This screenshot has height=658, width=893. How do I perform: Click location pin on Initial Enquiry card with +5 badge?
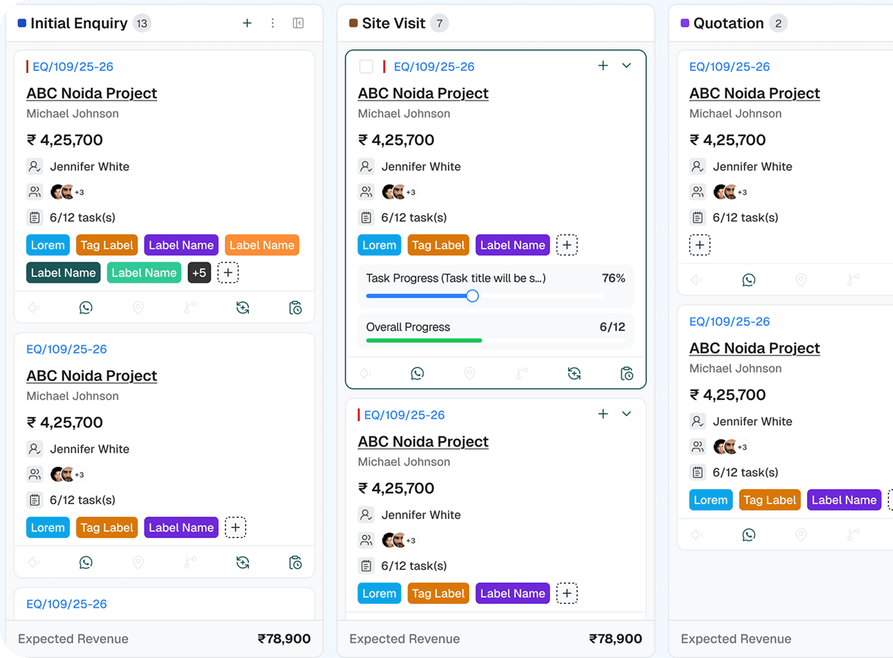tap(138, 308)
